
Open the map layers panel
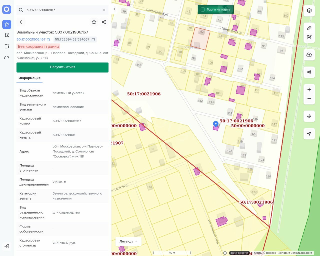[x=309, y=10]
